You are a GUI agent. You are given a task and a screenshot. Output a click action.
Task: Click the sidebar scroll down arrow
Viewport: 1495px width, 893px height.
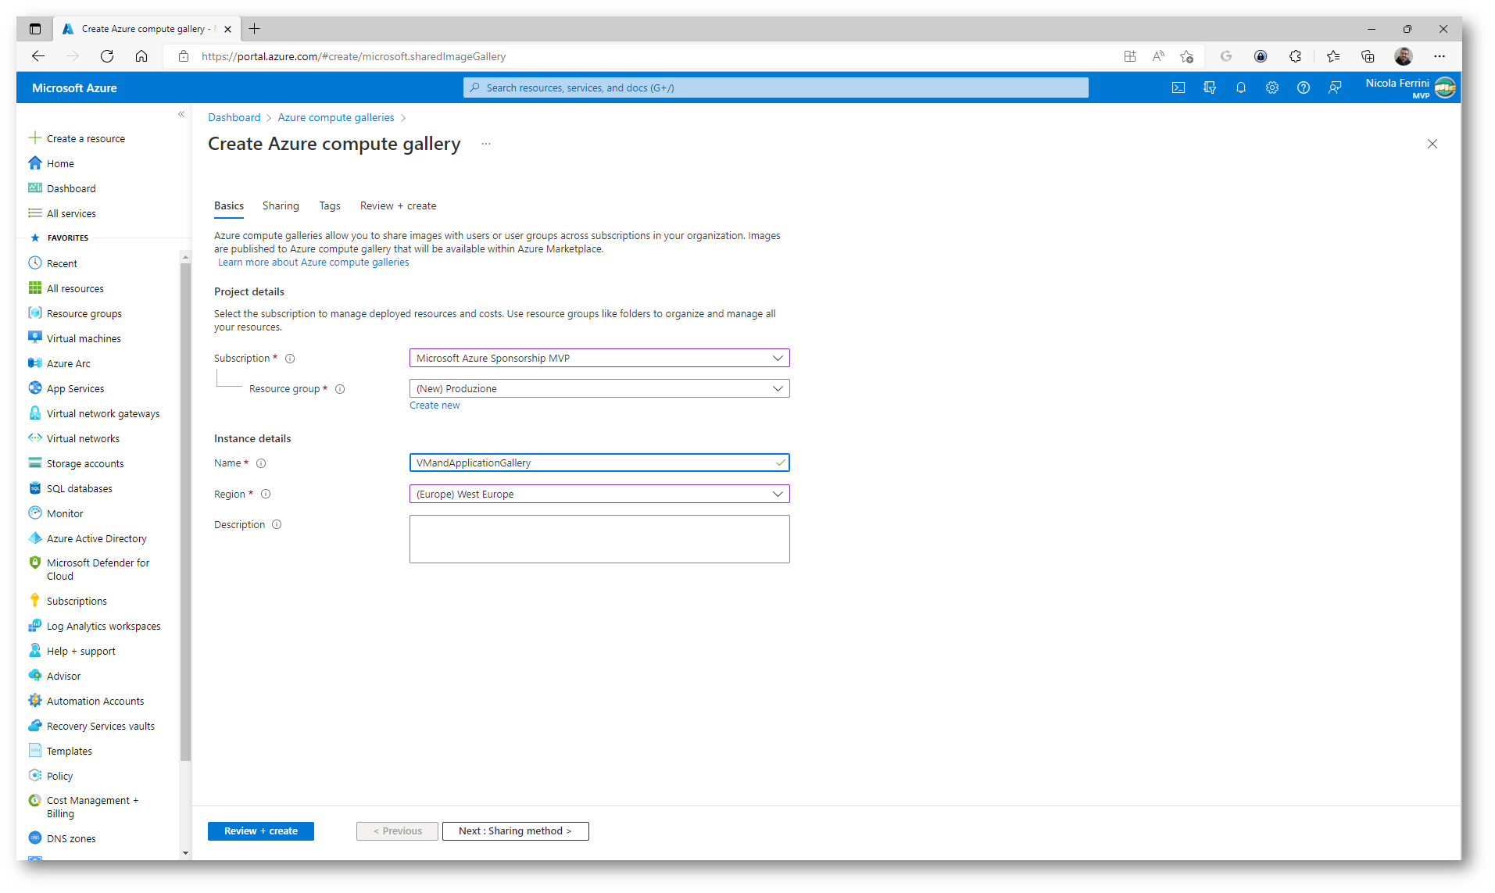pos(185,852)
